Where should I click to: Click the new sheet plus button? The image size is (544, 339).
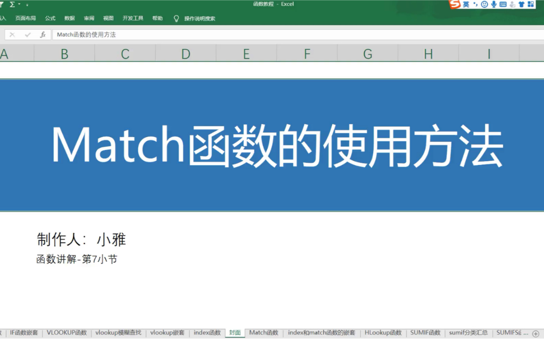(x=535, y=333)
